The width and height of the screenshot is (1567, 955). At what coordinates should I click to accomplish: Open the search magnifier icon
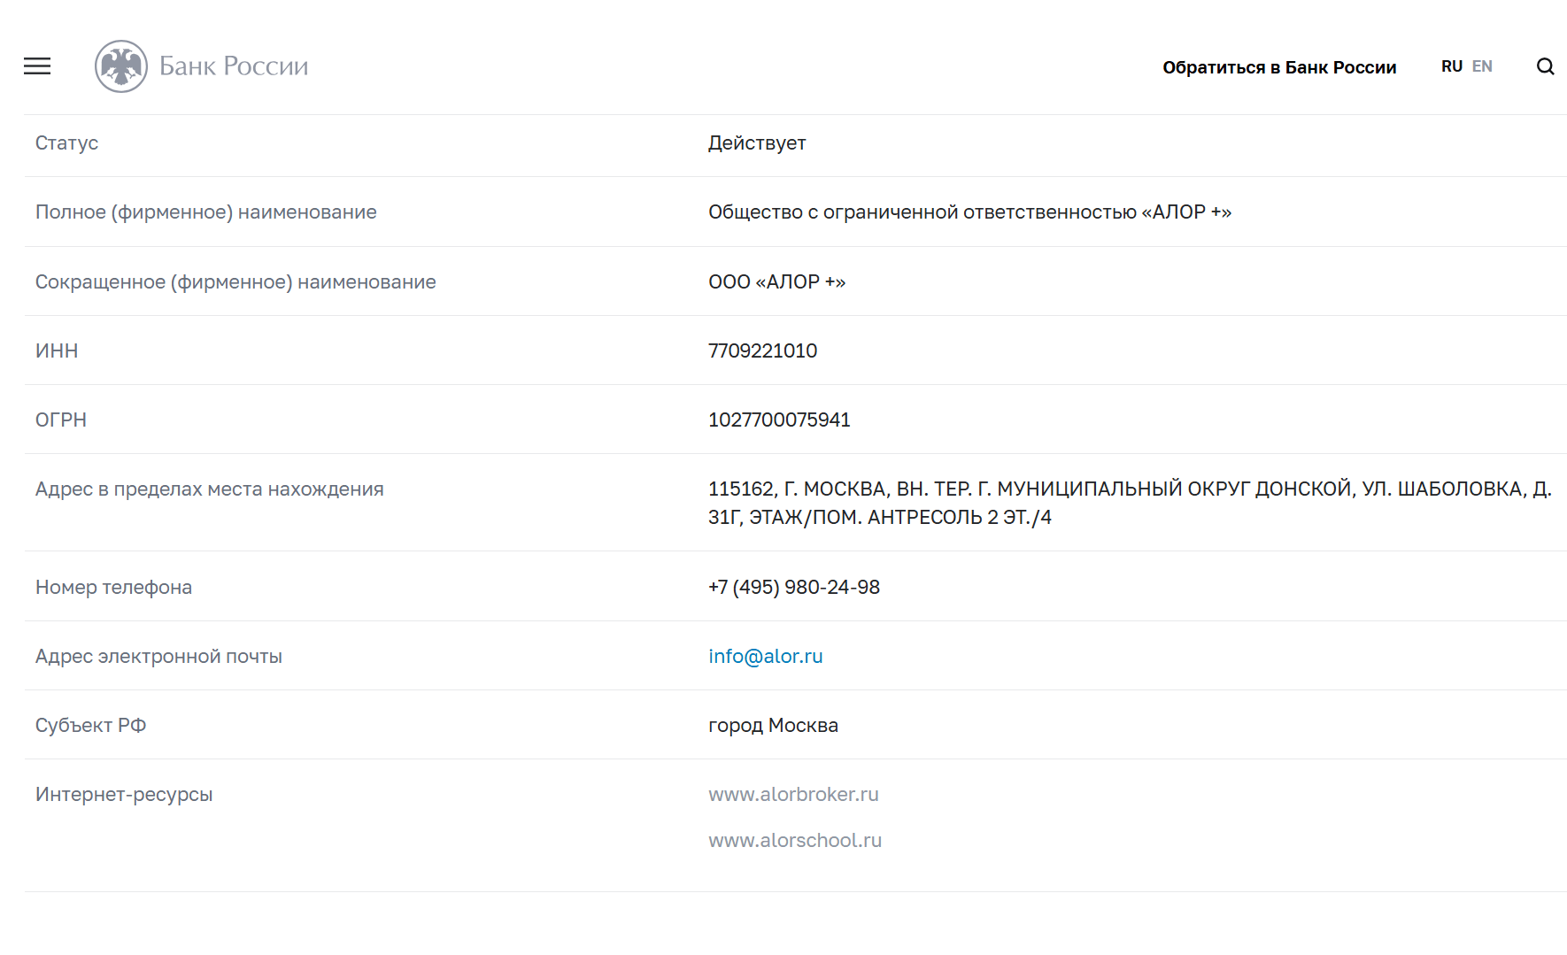pos(1546,66)
